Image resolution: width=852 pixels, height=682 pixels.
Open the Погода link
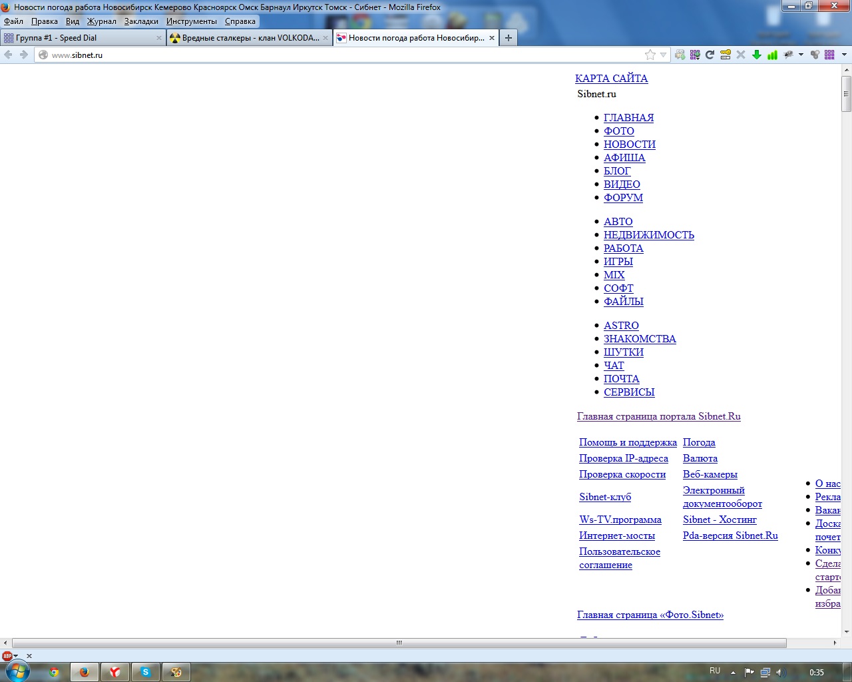(x=699, y=442)
